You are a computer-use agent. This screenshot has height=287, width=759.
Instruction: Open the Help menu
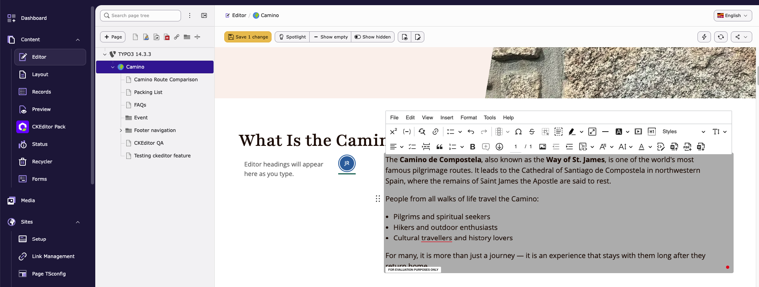[508, 118]
